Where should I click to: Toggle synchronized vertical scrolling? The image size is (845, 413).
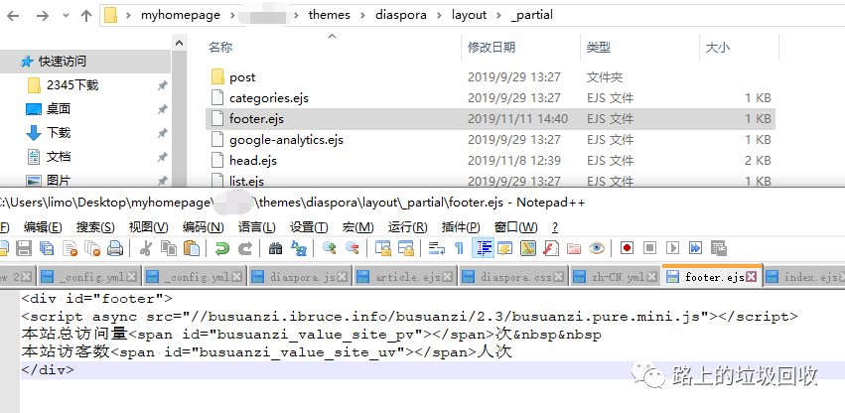point(382,248)
